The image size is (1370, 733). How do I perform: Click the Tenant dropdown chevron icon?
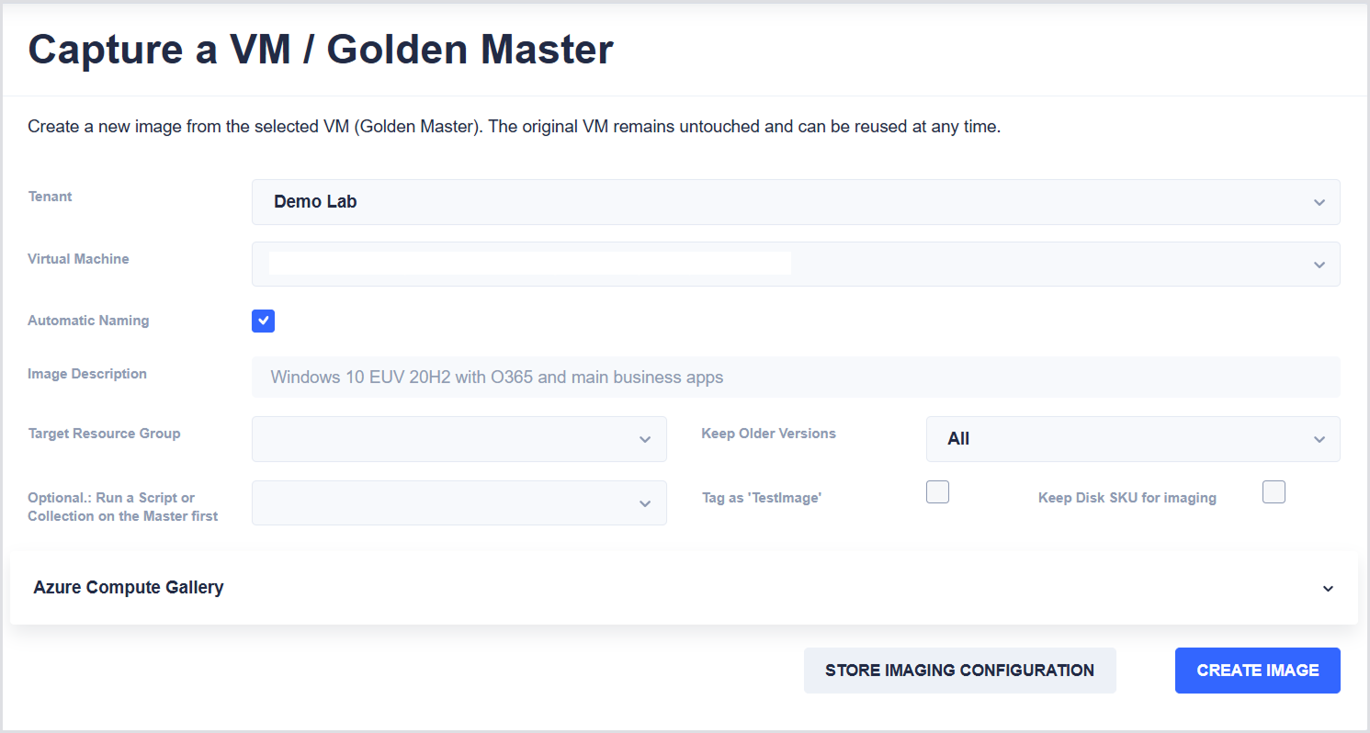point(1319,202)
